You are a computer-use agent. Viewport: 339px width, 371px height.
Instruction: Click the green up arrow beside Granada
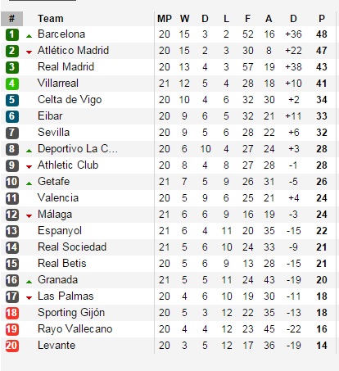tap(29, 282)
